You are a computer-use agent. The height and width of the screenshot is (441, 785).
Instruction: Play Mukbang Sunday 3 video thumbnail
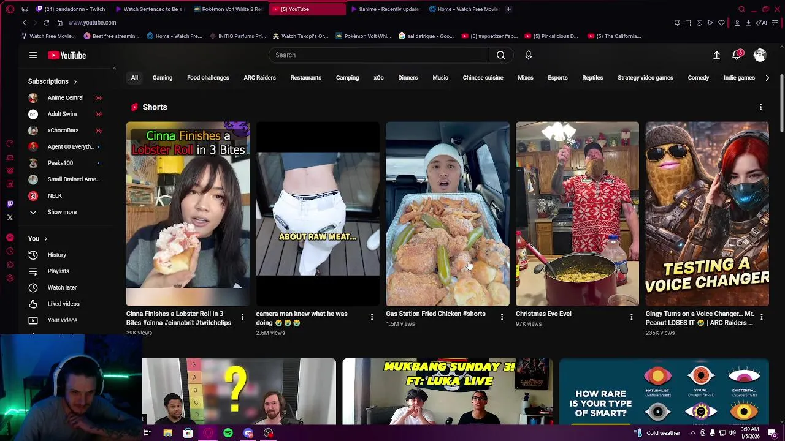pos(447,391)
